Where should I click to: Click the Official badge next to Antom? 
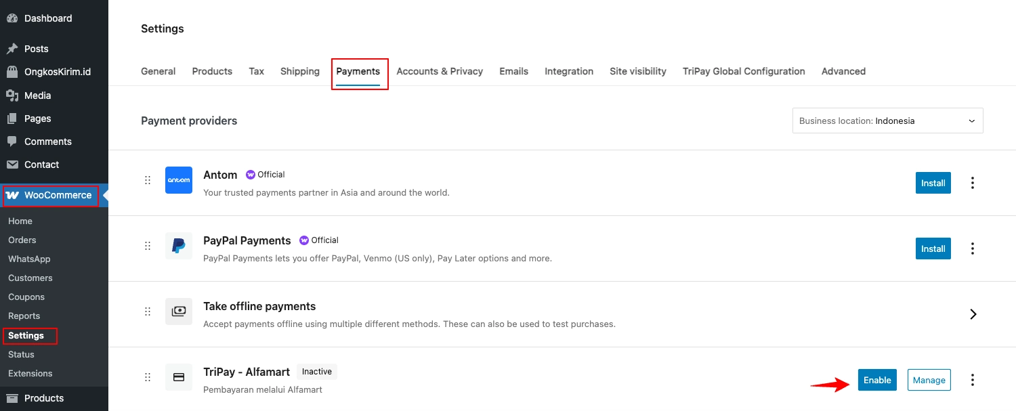click(x=266, y=175)
